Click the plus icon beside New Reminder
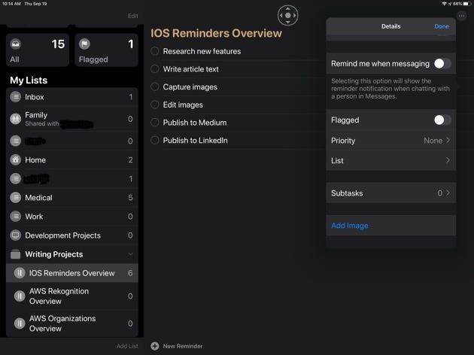The height and width of the screenshot is (355, 474). 155,346
